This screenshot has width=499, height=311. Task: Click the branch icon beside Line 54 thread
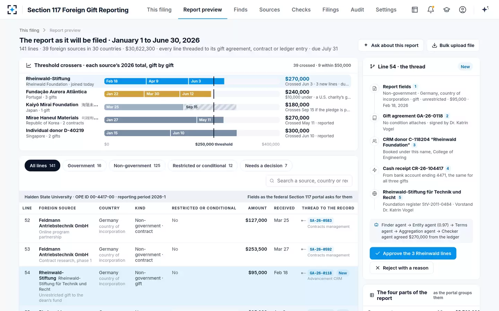pyautogui.click(x=373, y=67)
